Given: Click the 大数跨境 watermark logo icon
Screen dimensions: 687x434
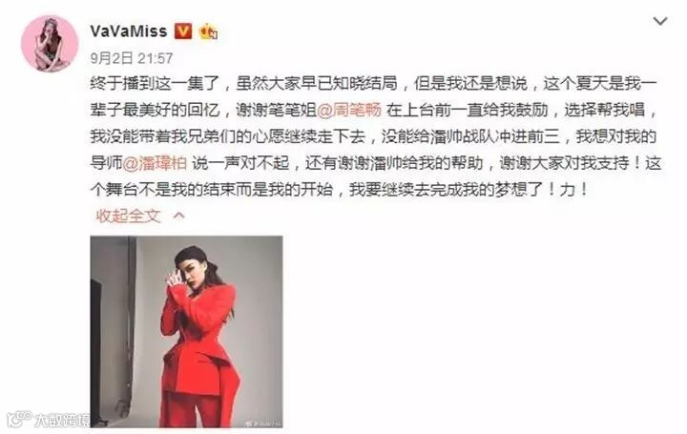Looking at the screenshot, I should point(20,419).
